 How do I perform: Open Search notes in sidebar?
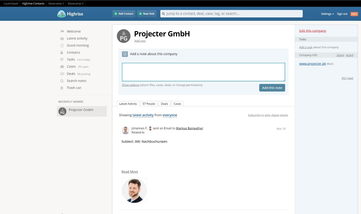[x=77, y=81]
